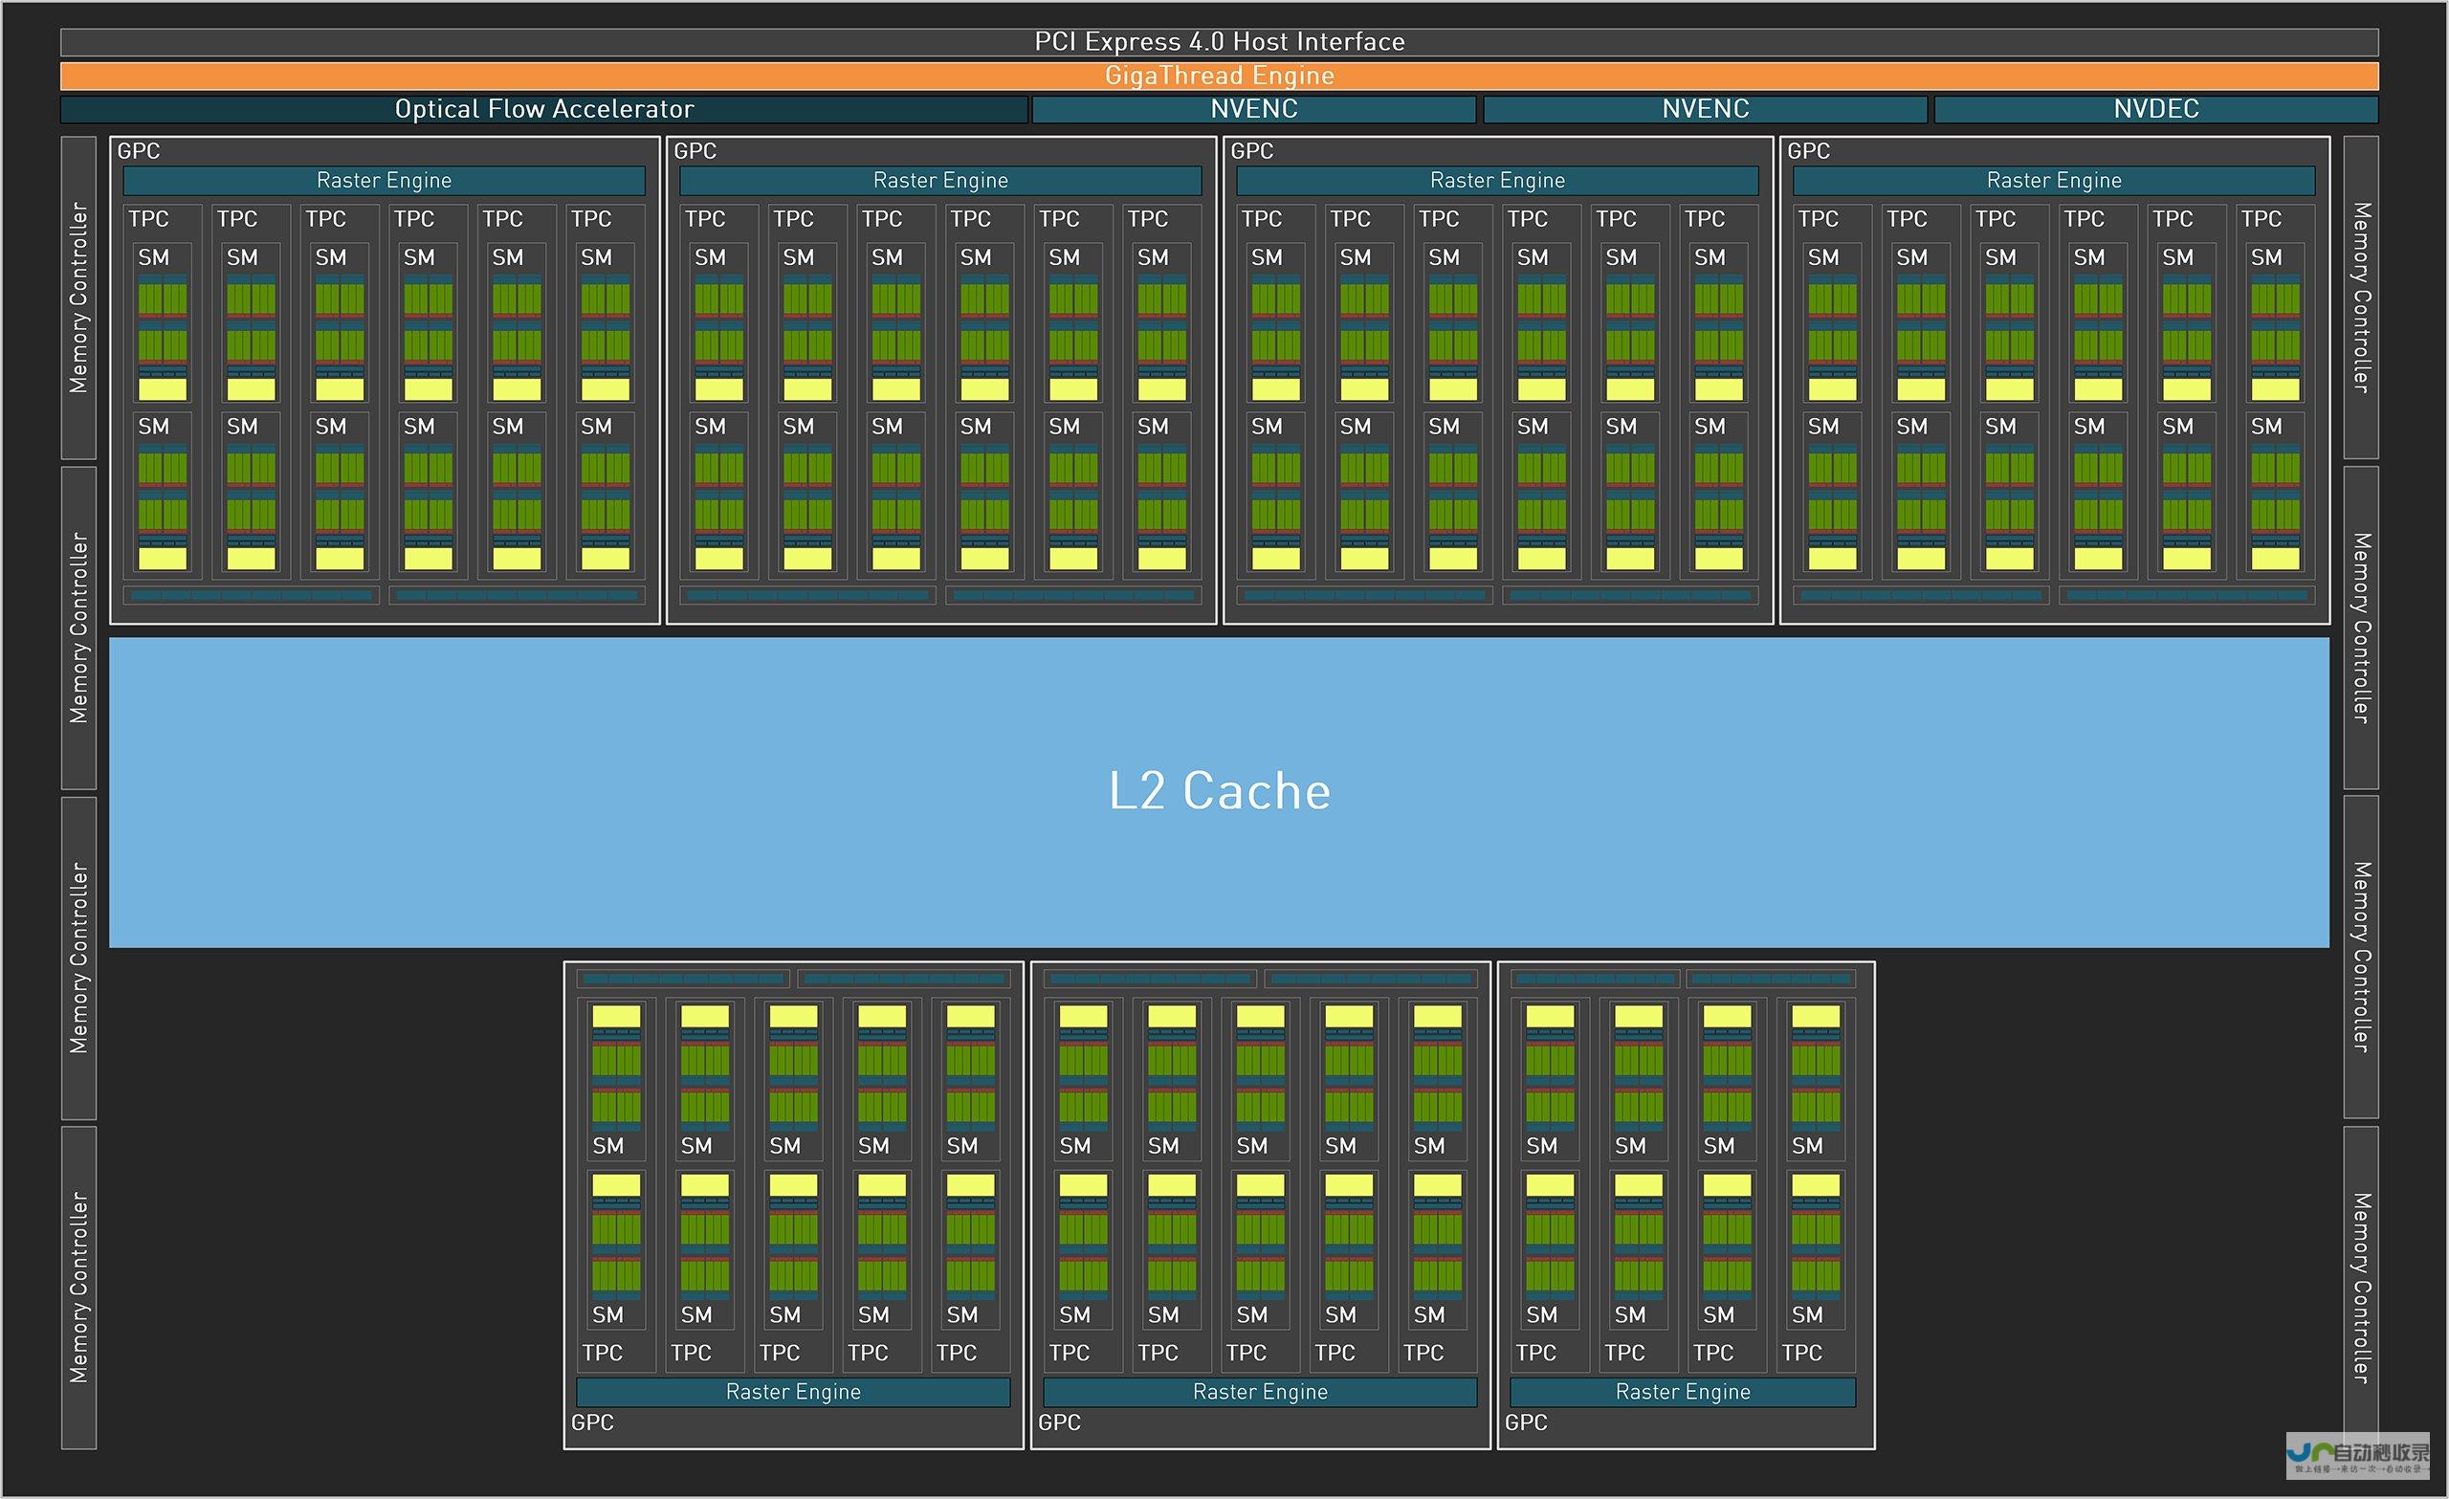Viewport: 2449px width, 1499px height.
Task: Select the NVDEC block
Action: (2156, 109)
